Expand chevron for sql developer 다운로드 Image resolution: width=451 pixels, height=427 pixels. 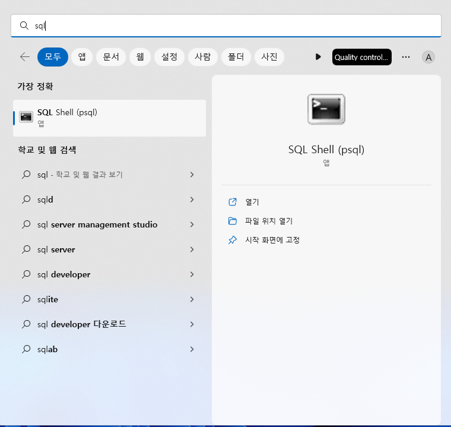(x=192, y=324)
